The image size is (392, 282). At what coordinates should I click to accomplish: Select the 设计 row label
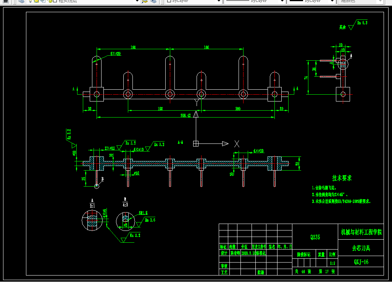(224, 253)
